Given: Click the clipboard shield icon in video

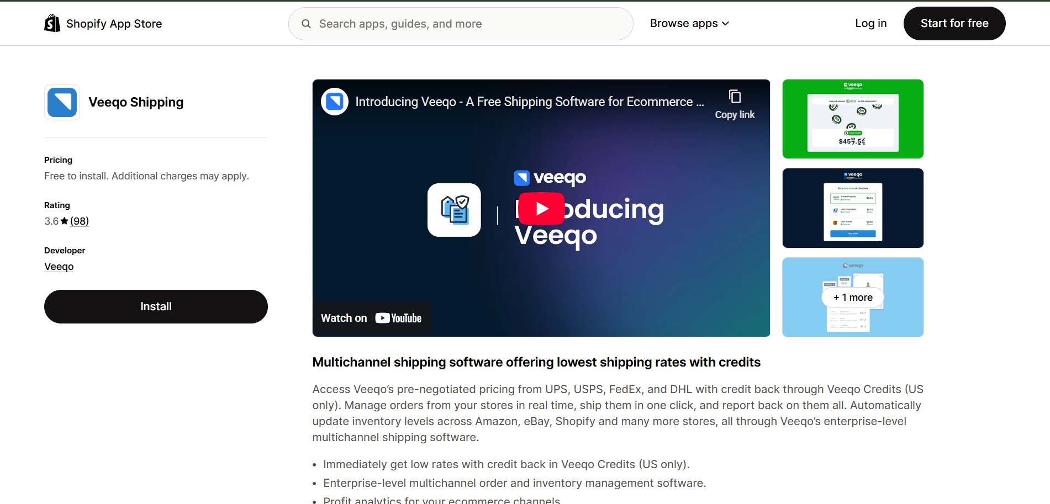Looking at the screenshot, I should [x=454, y=210].
